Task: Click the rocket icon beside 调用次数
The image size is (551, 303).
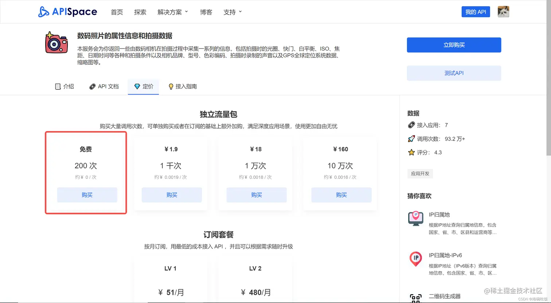Action: click(411, 139)
